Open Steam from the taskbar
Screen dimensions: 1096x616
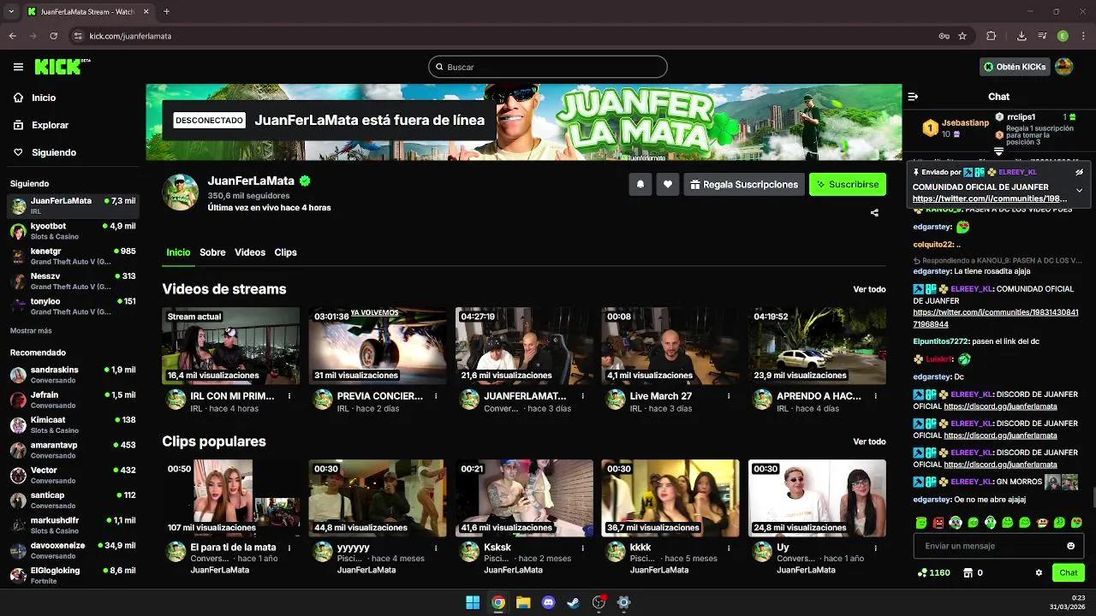pos(574,602)
